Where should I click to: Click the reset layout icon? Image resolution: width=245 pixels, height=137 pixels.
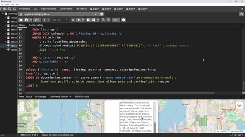(242, 14)
